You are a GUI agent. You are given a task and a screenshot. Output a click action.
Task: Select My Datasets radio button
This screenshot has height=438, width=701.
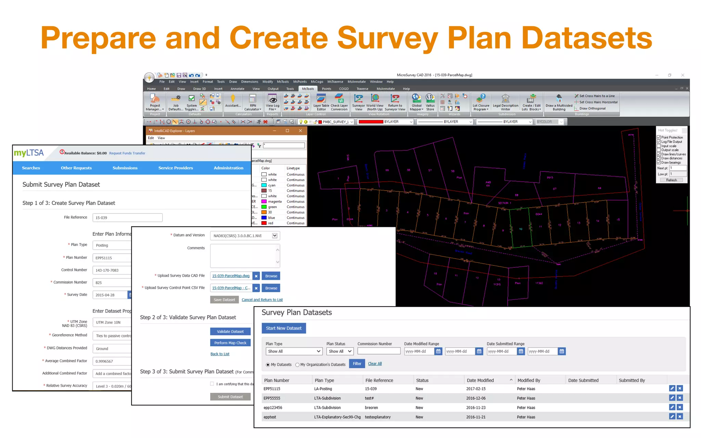pyautogui.click(x=268, y=365)
